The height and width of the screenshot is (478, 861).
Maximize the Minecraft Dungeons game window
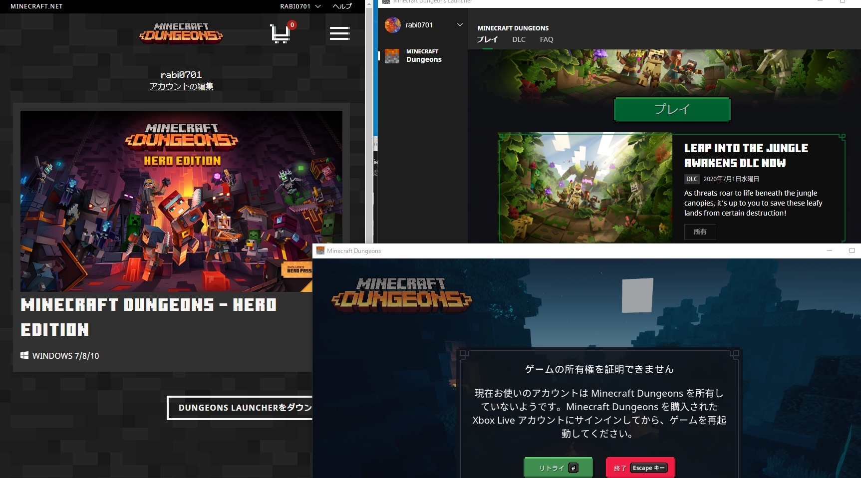click(852, 250)
